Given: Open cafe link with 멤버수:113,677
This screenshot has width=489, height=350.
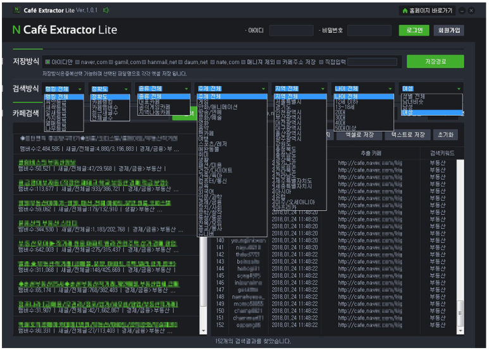Looking at the screenshot, I should coord(93,183).
